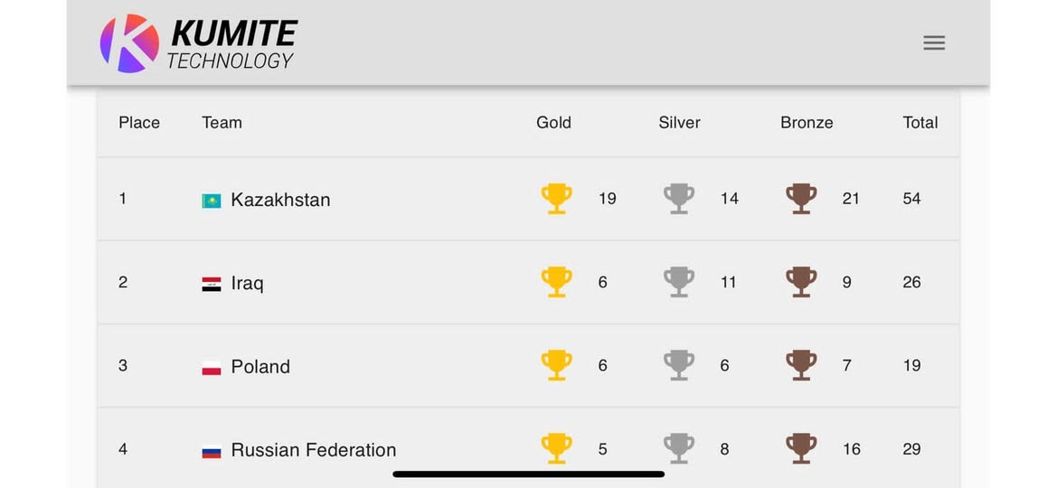Click the Team column header
This screenshot has width=1057, height=488.
222,123
